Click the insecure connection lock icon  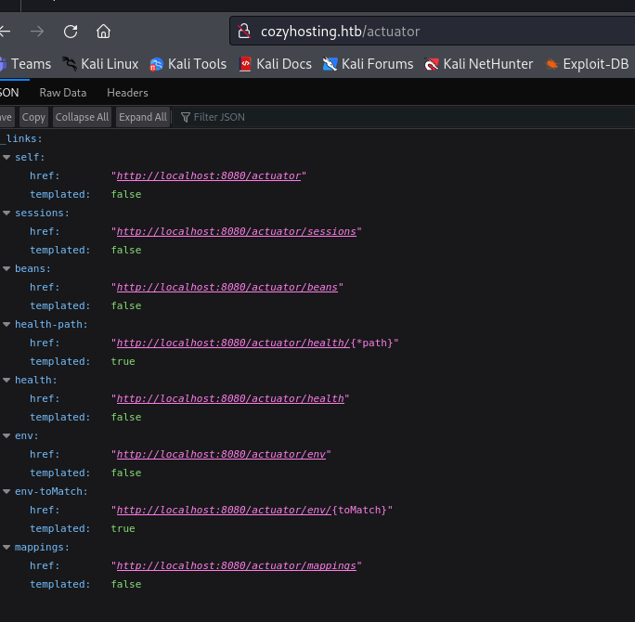click(244, 32)
